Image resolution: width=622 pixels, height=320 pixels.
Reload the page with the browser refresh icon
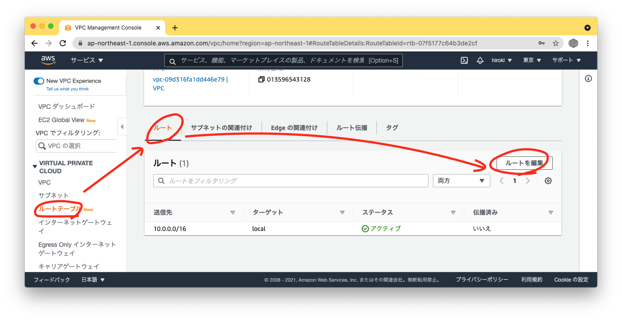point(63,43)
